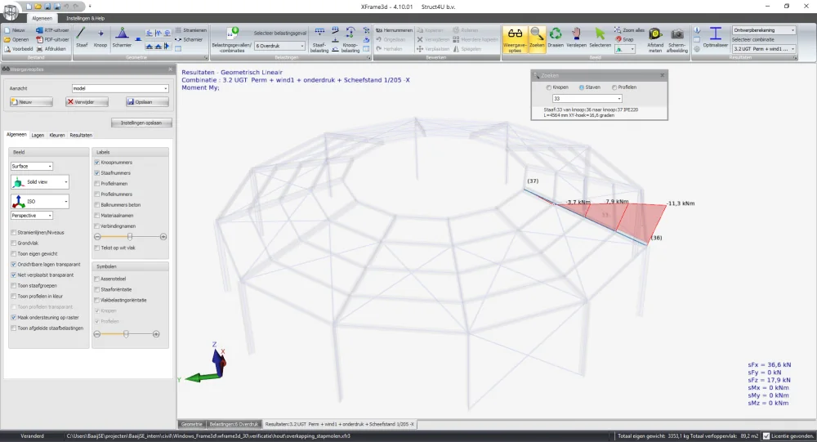Open the Resultaten tab in options panel
This screenshot has height=442, width=817.
coord(81,135)
